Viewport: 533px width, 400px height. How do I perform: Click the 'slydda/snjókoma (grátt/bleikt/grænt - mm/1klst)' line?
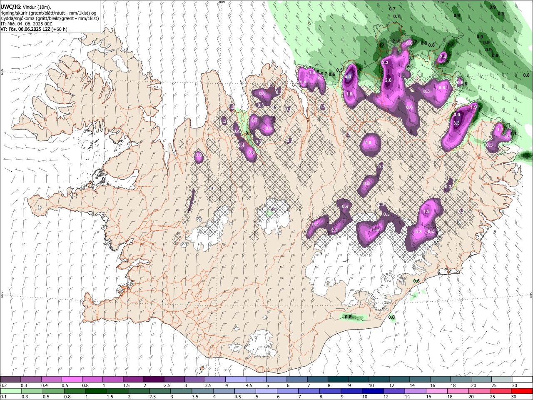pos(50,18)
